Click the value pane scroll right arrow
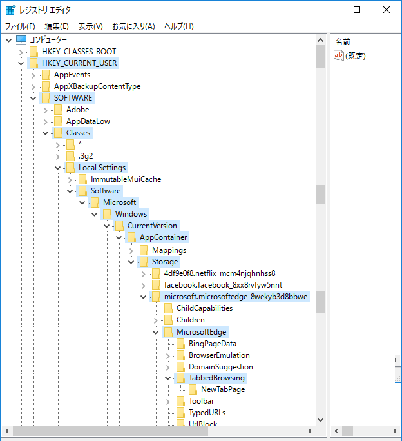The height and width of the screenshot is (441, 402). click(395, 431)
